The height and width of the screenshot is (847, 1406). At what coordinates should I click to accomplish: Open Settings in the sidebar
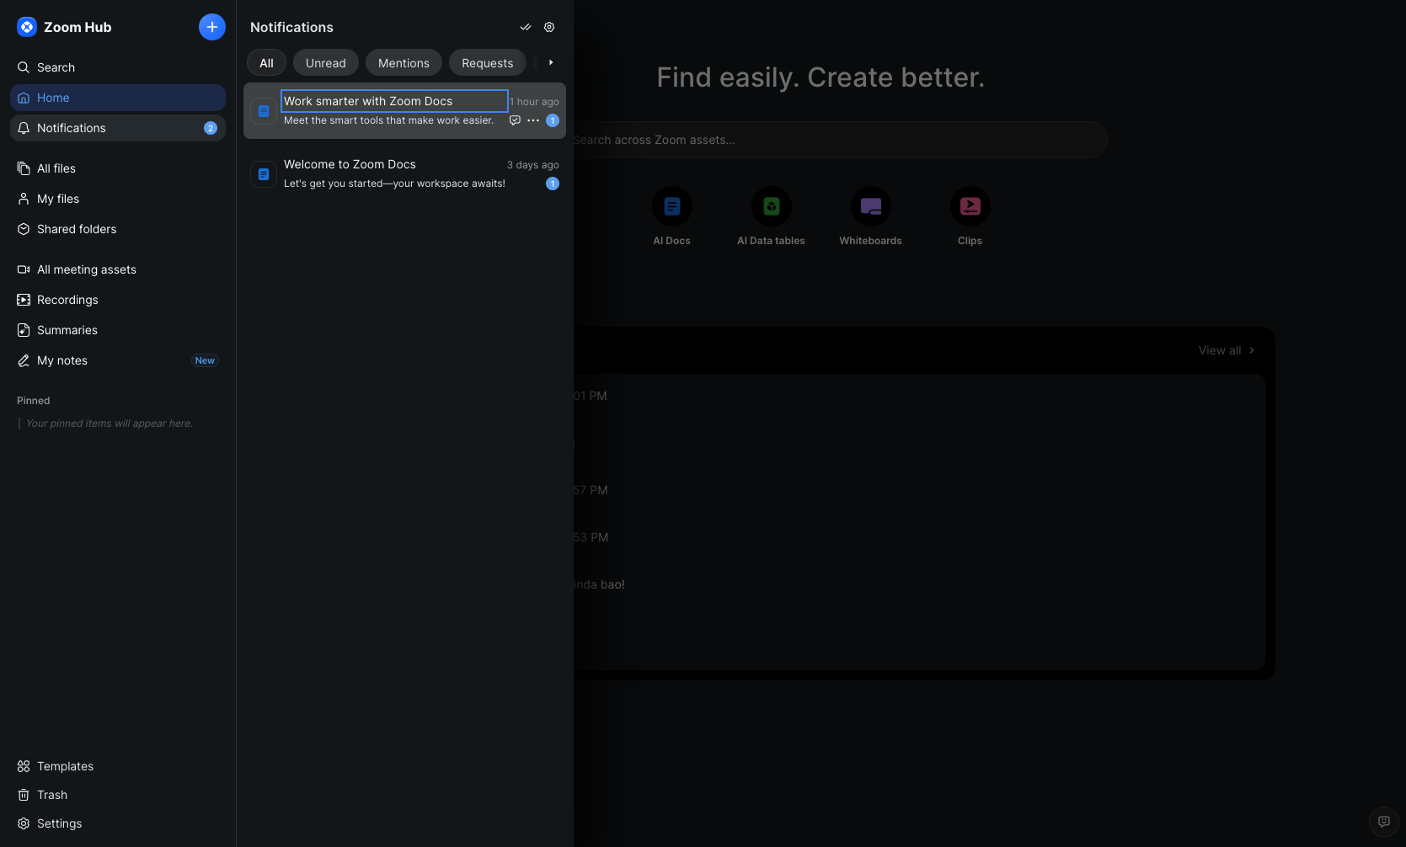118,823
